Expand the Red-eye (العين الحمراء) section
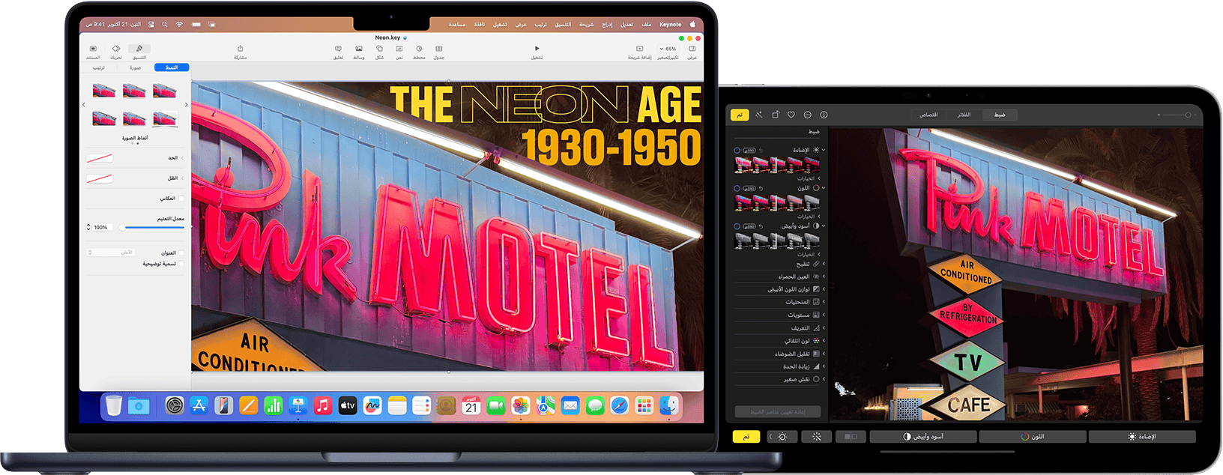This screenshot has width=1223, height=475. pos(824,276)
